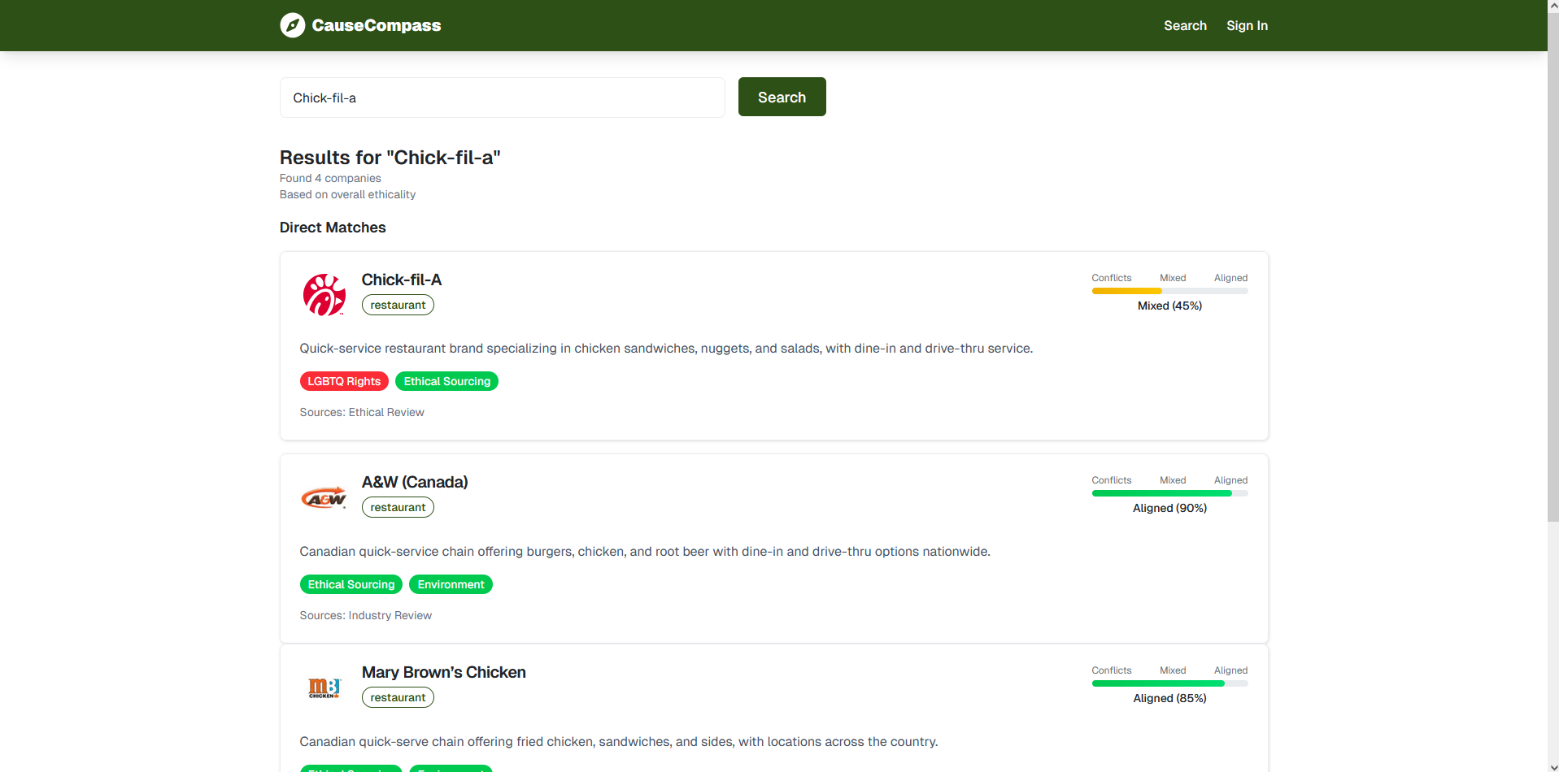Click the scrollbar down arrow
The image size is (1559, 772).
click(x=1552, y=766)
